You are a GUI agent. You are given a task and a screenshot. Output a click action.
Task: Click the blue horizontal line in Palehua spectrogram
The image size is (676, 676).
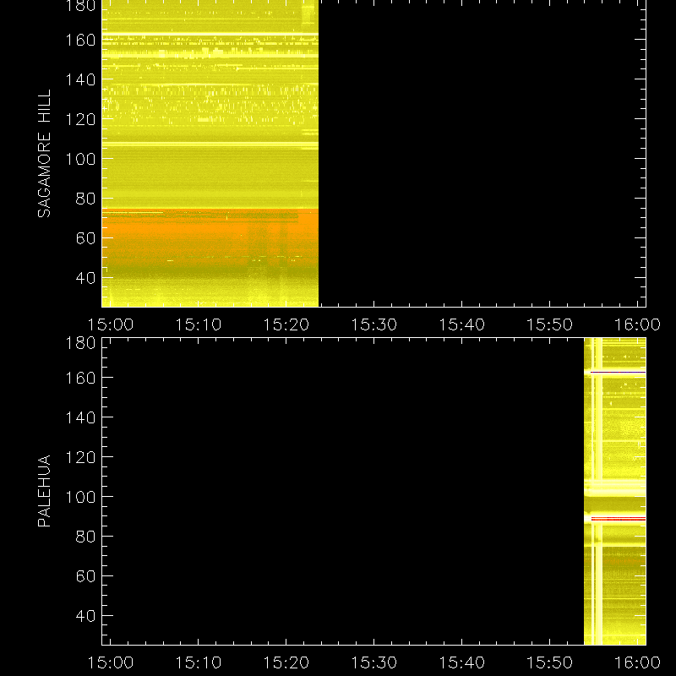tap(618, 372)
